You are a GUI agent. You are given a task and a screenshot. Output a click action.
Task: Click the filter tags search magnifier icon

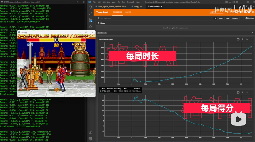point(99,18)
